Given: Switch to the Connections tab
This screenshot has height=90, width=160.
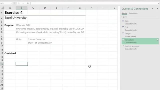Looking at the screenshot, I should pyautogui.click(x=133, y=13).
